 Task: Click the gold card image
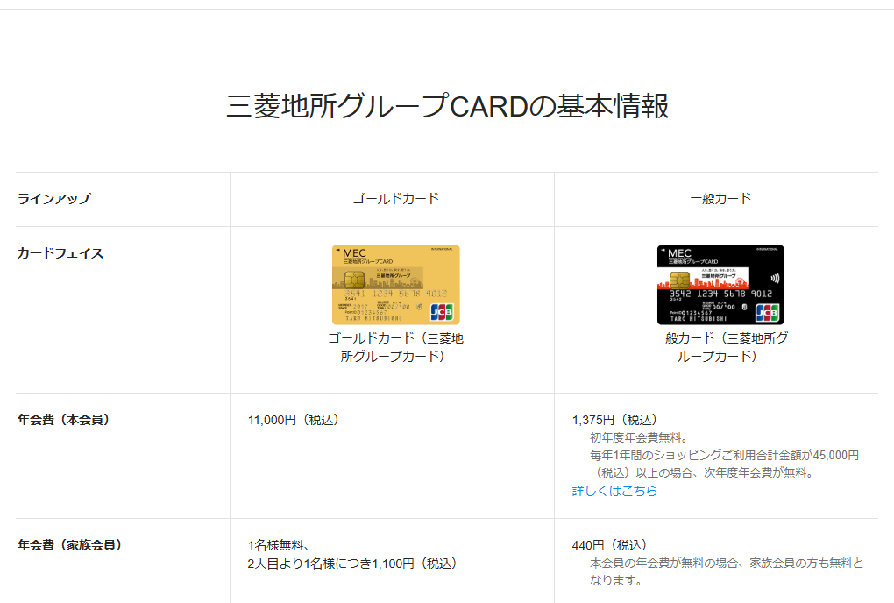click(x=395, y=285)
